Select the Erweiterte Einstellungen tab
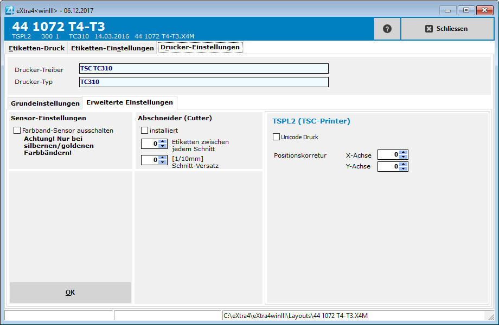The width and height of the screenshot is (499, 325). point(129,102)
